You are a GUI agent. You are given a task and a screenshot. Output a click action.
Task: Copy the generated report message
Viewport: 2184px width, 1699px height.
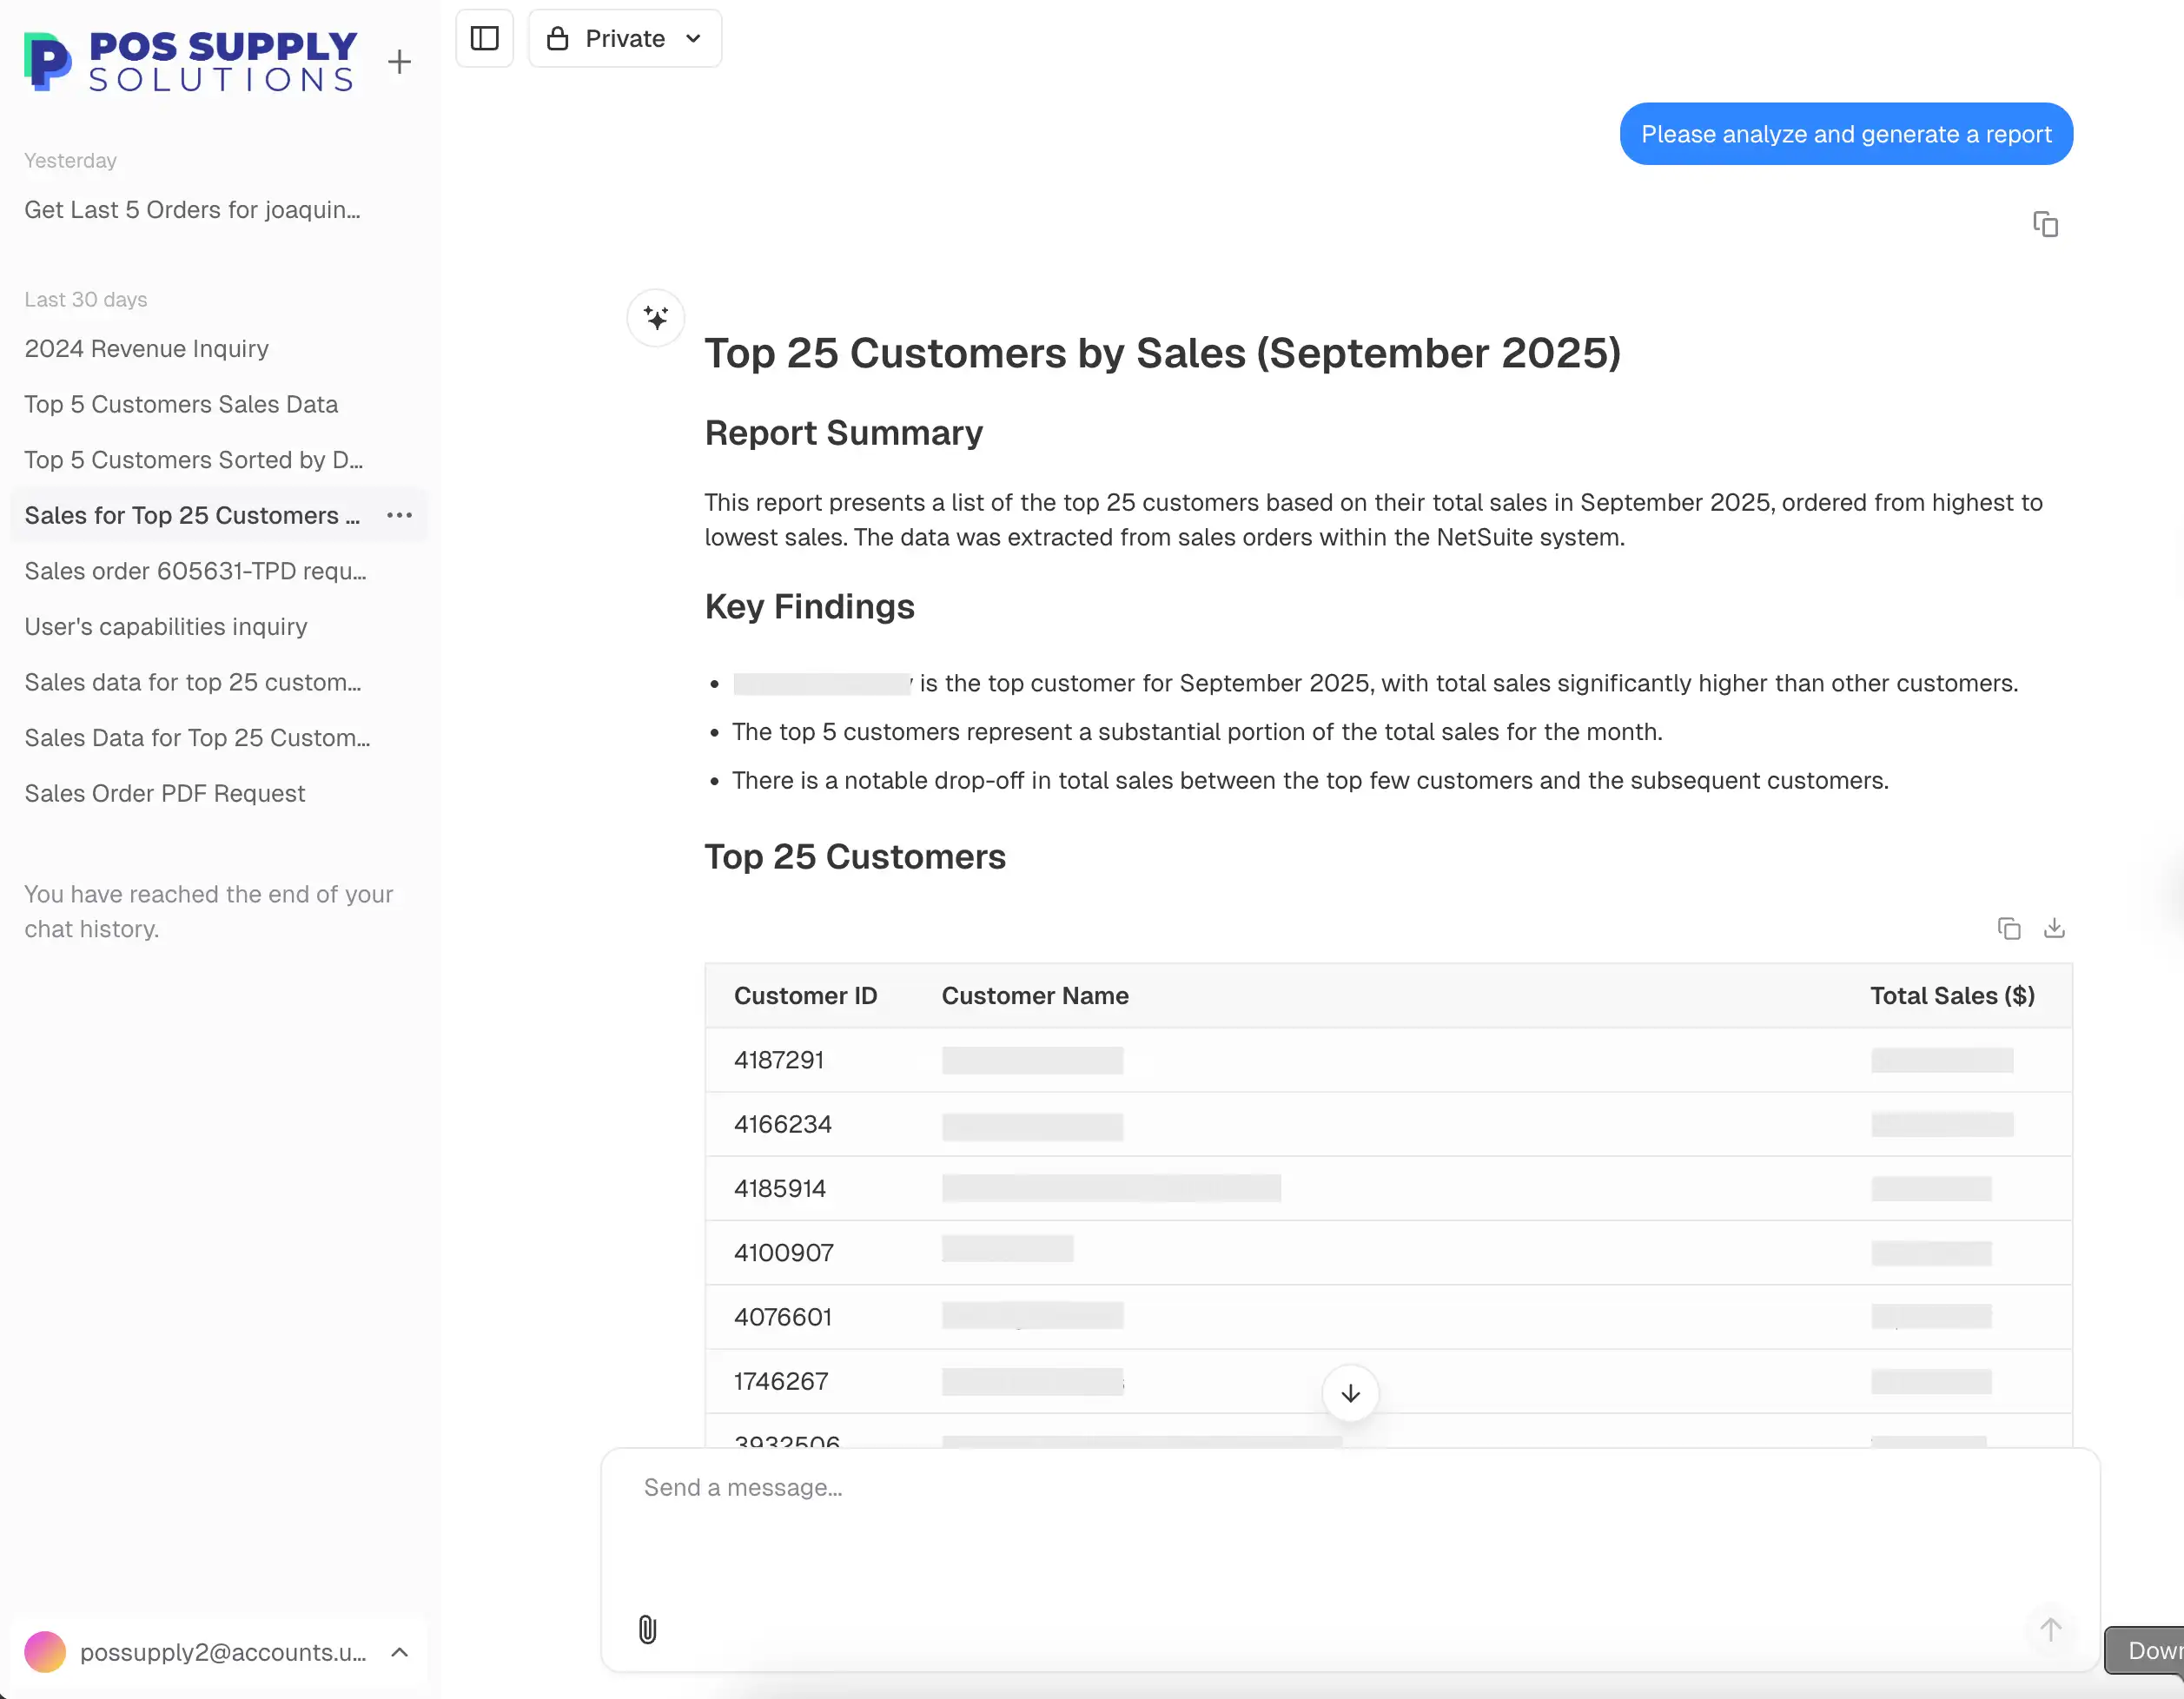[2046, 224]
